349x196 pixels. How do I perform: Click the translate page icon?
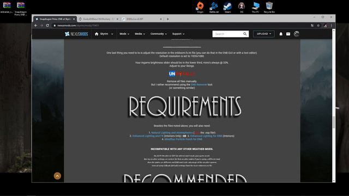click(312, 26)
